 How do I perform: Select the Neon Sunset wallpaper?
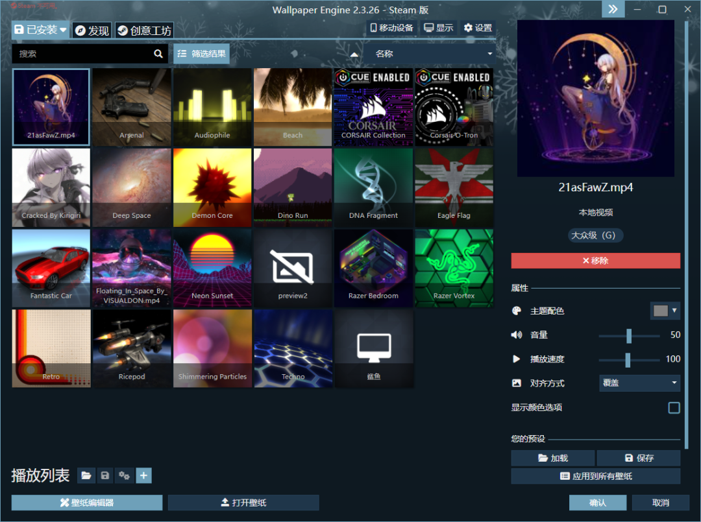pyautogui.click(x=212, y=268)
